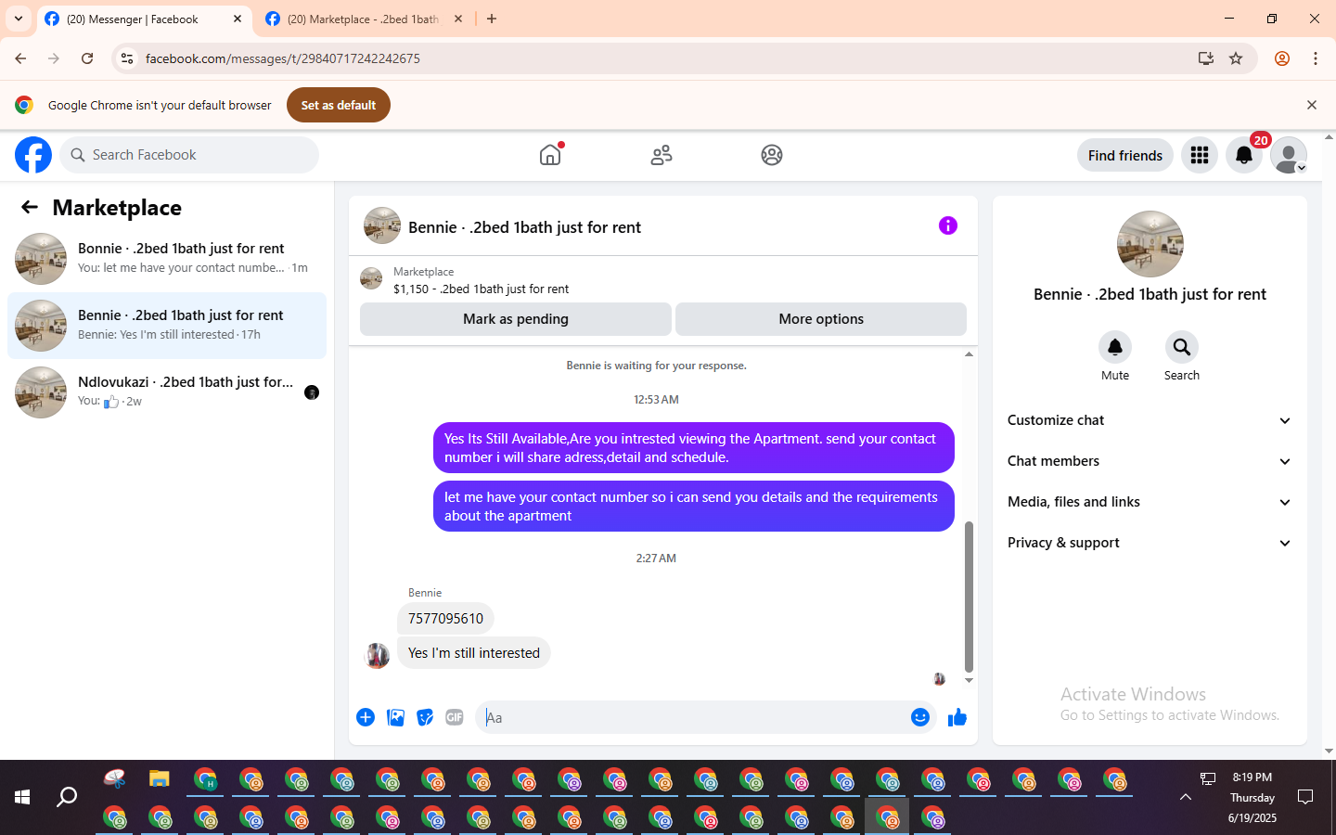Screen dimensions: 1336x835
Task: Open Bennie's large profile thumbnail in sidebar
Action: [x=1150, y=244]
